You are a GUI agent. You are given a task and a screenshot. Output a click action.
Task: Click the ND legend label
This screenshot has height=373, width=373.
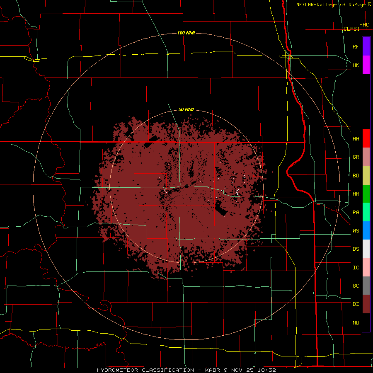356,323
